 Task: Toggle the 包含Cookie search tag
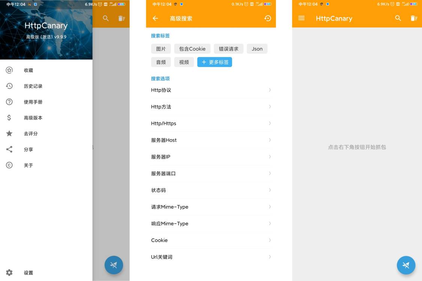(192, 49)
